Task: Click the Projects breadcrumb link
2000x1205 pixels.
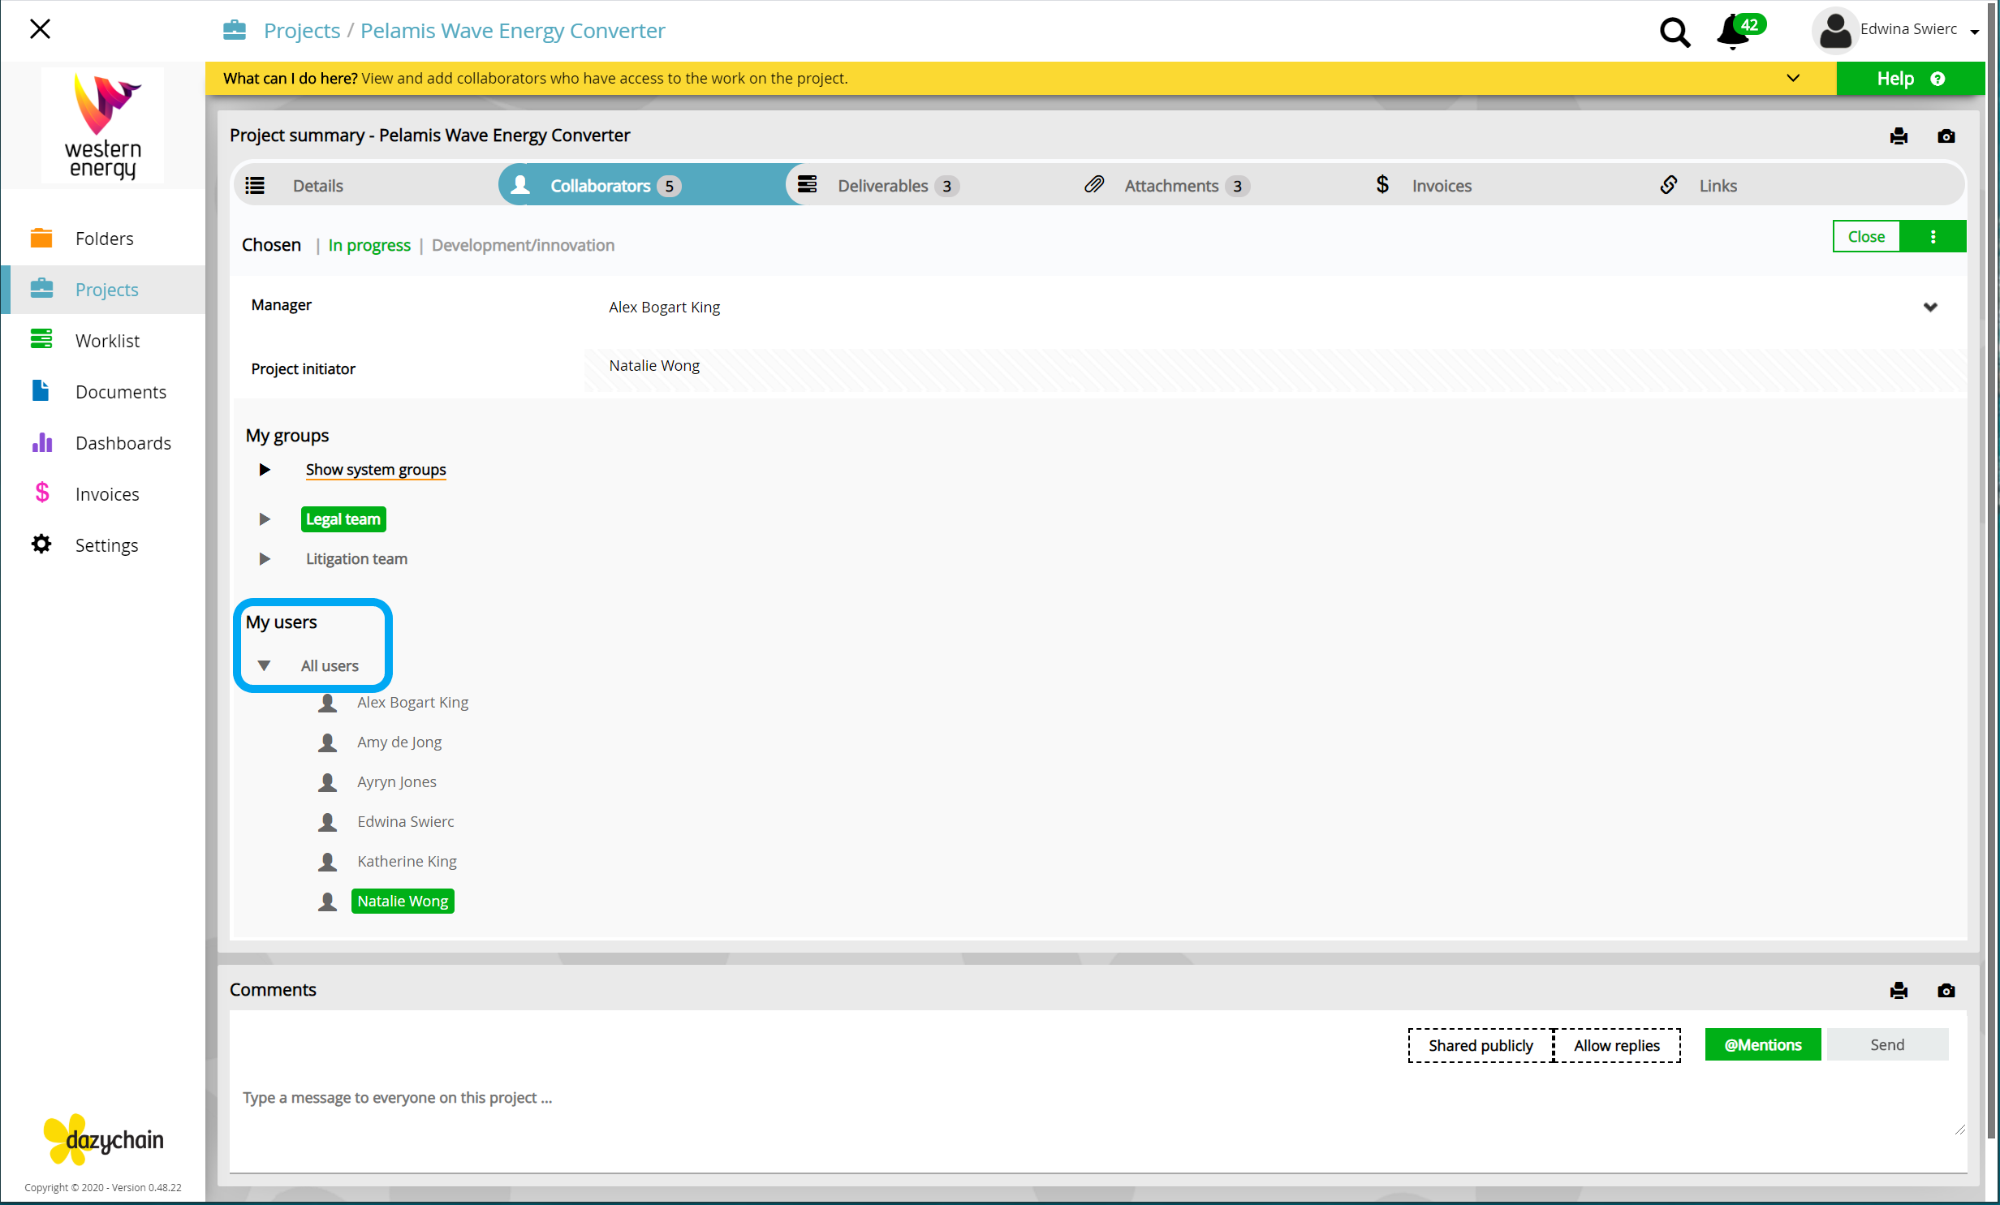Action: coord(302,31)
